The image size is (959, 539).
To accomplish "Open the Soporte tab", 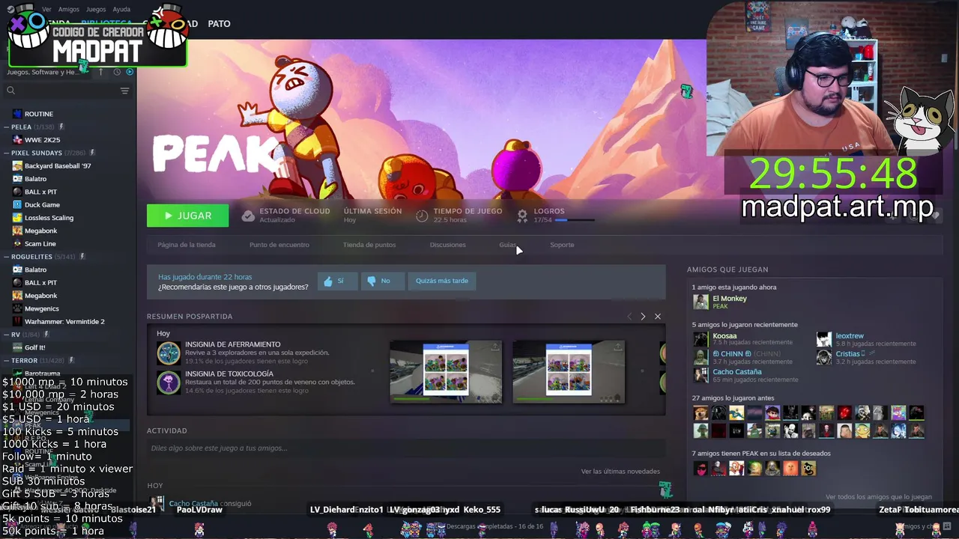I will (562, 245).
